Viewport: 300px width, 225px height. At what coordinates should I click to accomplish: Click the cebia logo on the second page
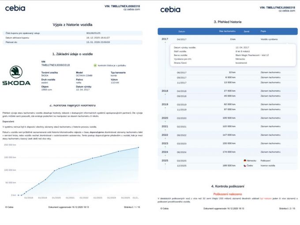170,9
